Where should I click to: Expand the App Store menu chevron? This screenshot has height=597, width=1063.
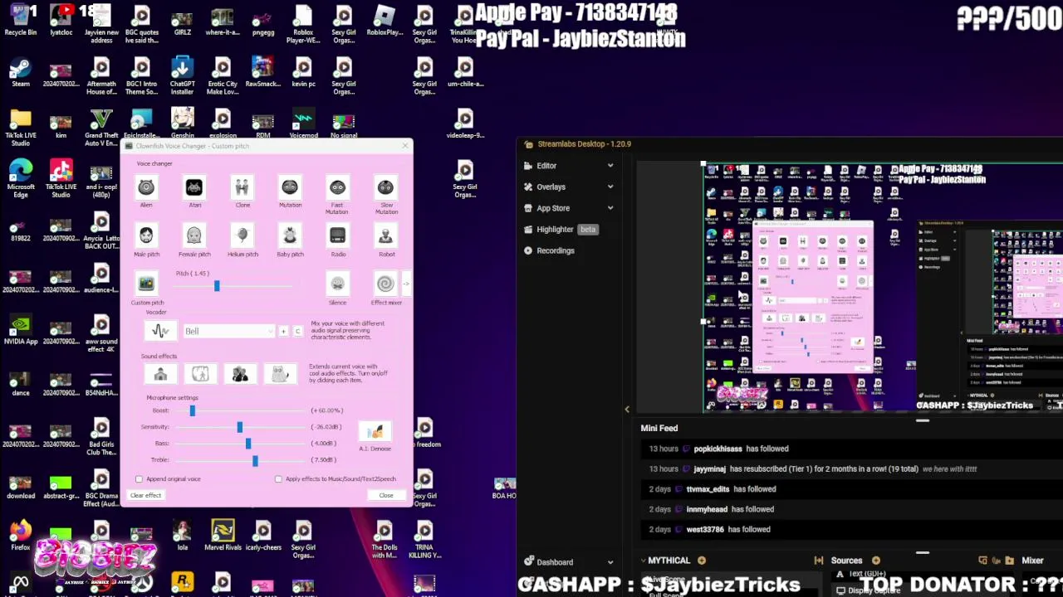coord(610,208)
